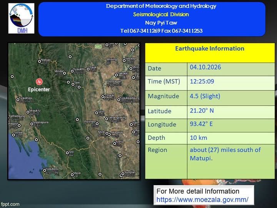Click the 'Magway' map label

[x=117, y=133]
